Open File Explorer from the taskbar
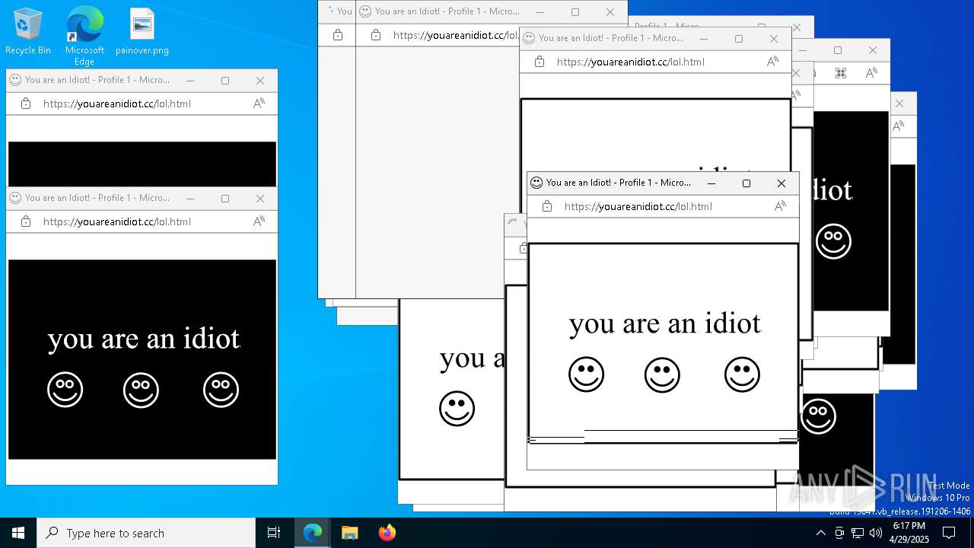Screen dimensions: 974x548 349,533
